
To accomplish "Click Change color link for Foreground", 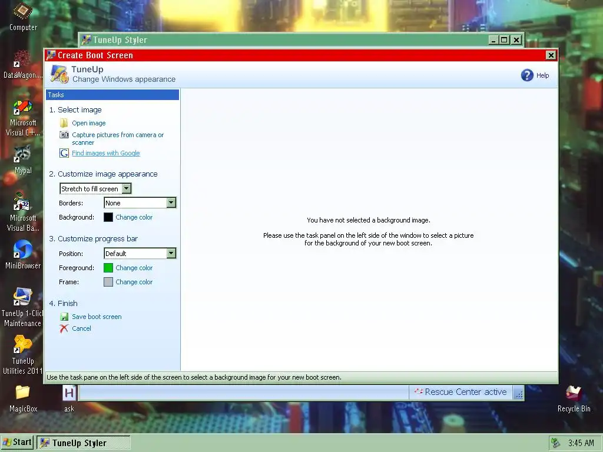I will (x=134, y=268).
